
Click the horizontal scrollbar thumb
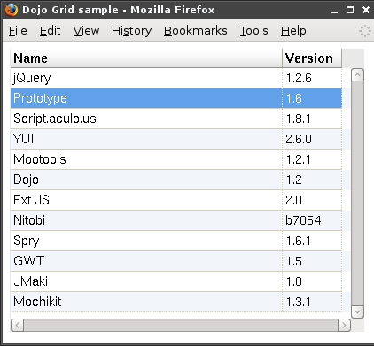(181, 325)
